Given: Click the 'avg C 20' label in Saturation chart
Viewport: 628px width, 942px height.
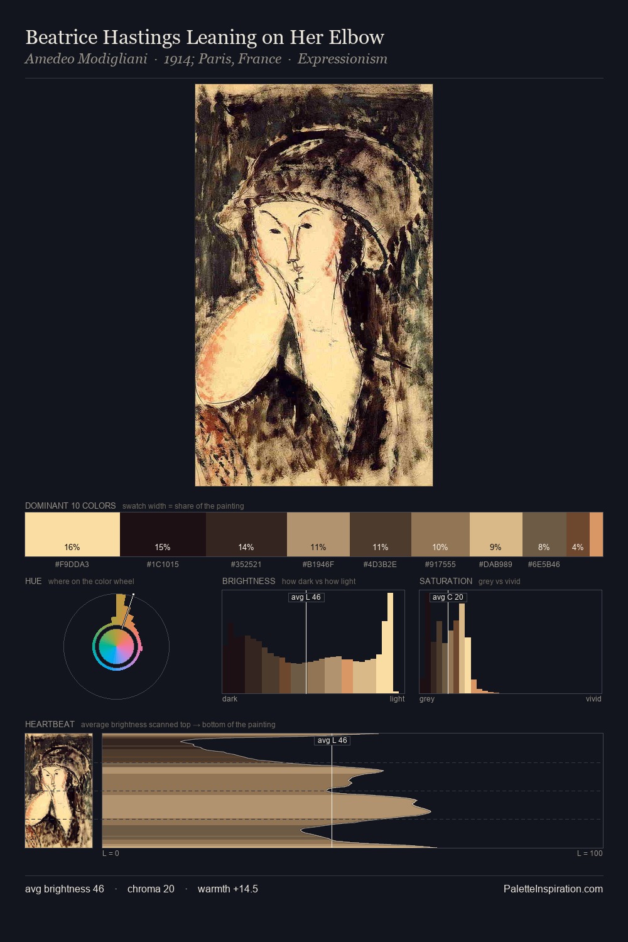Looking at the screenshot, I should [x=448, y=597].
